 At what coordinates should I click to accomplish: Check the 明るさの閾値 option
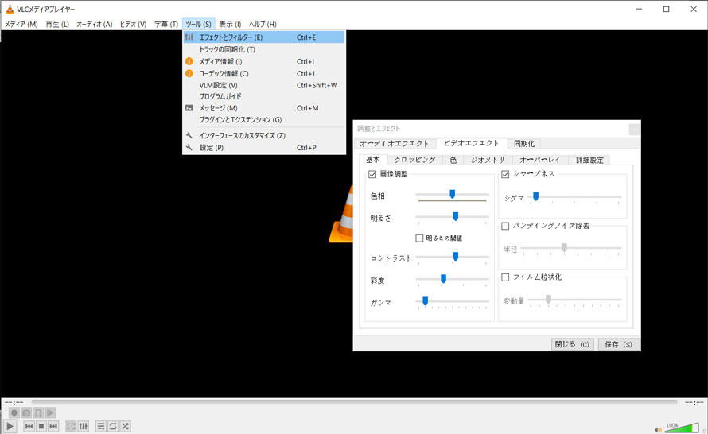click(419, 238)
